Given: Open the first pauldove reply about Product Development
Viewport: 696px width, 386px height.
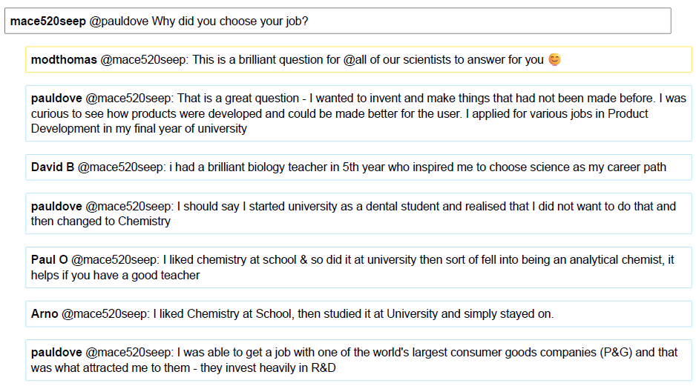Looking at the screenshot, I should [x=358, y=113].
